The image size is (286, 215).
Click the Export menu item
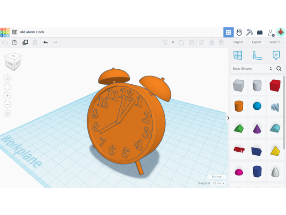[x=256, y=42]
